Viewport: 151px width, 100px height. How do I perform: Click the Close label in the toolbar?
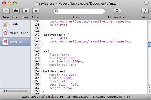[x=36, y=17]
